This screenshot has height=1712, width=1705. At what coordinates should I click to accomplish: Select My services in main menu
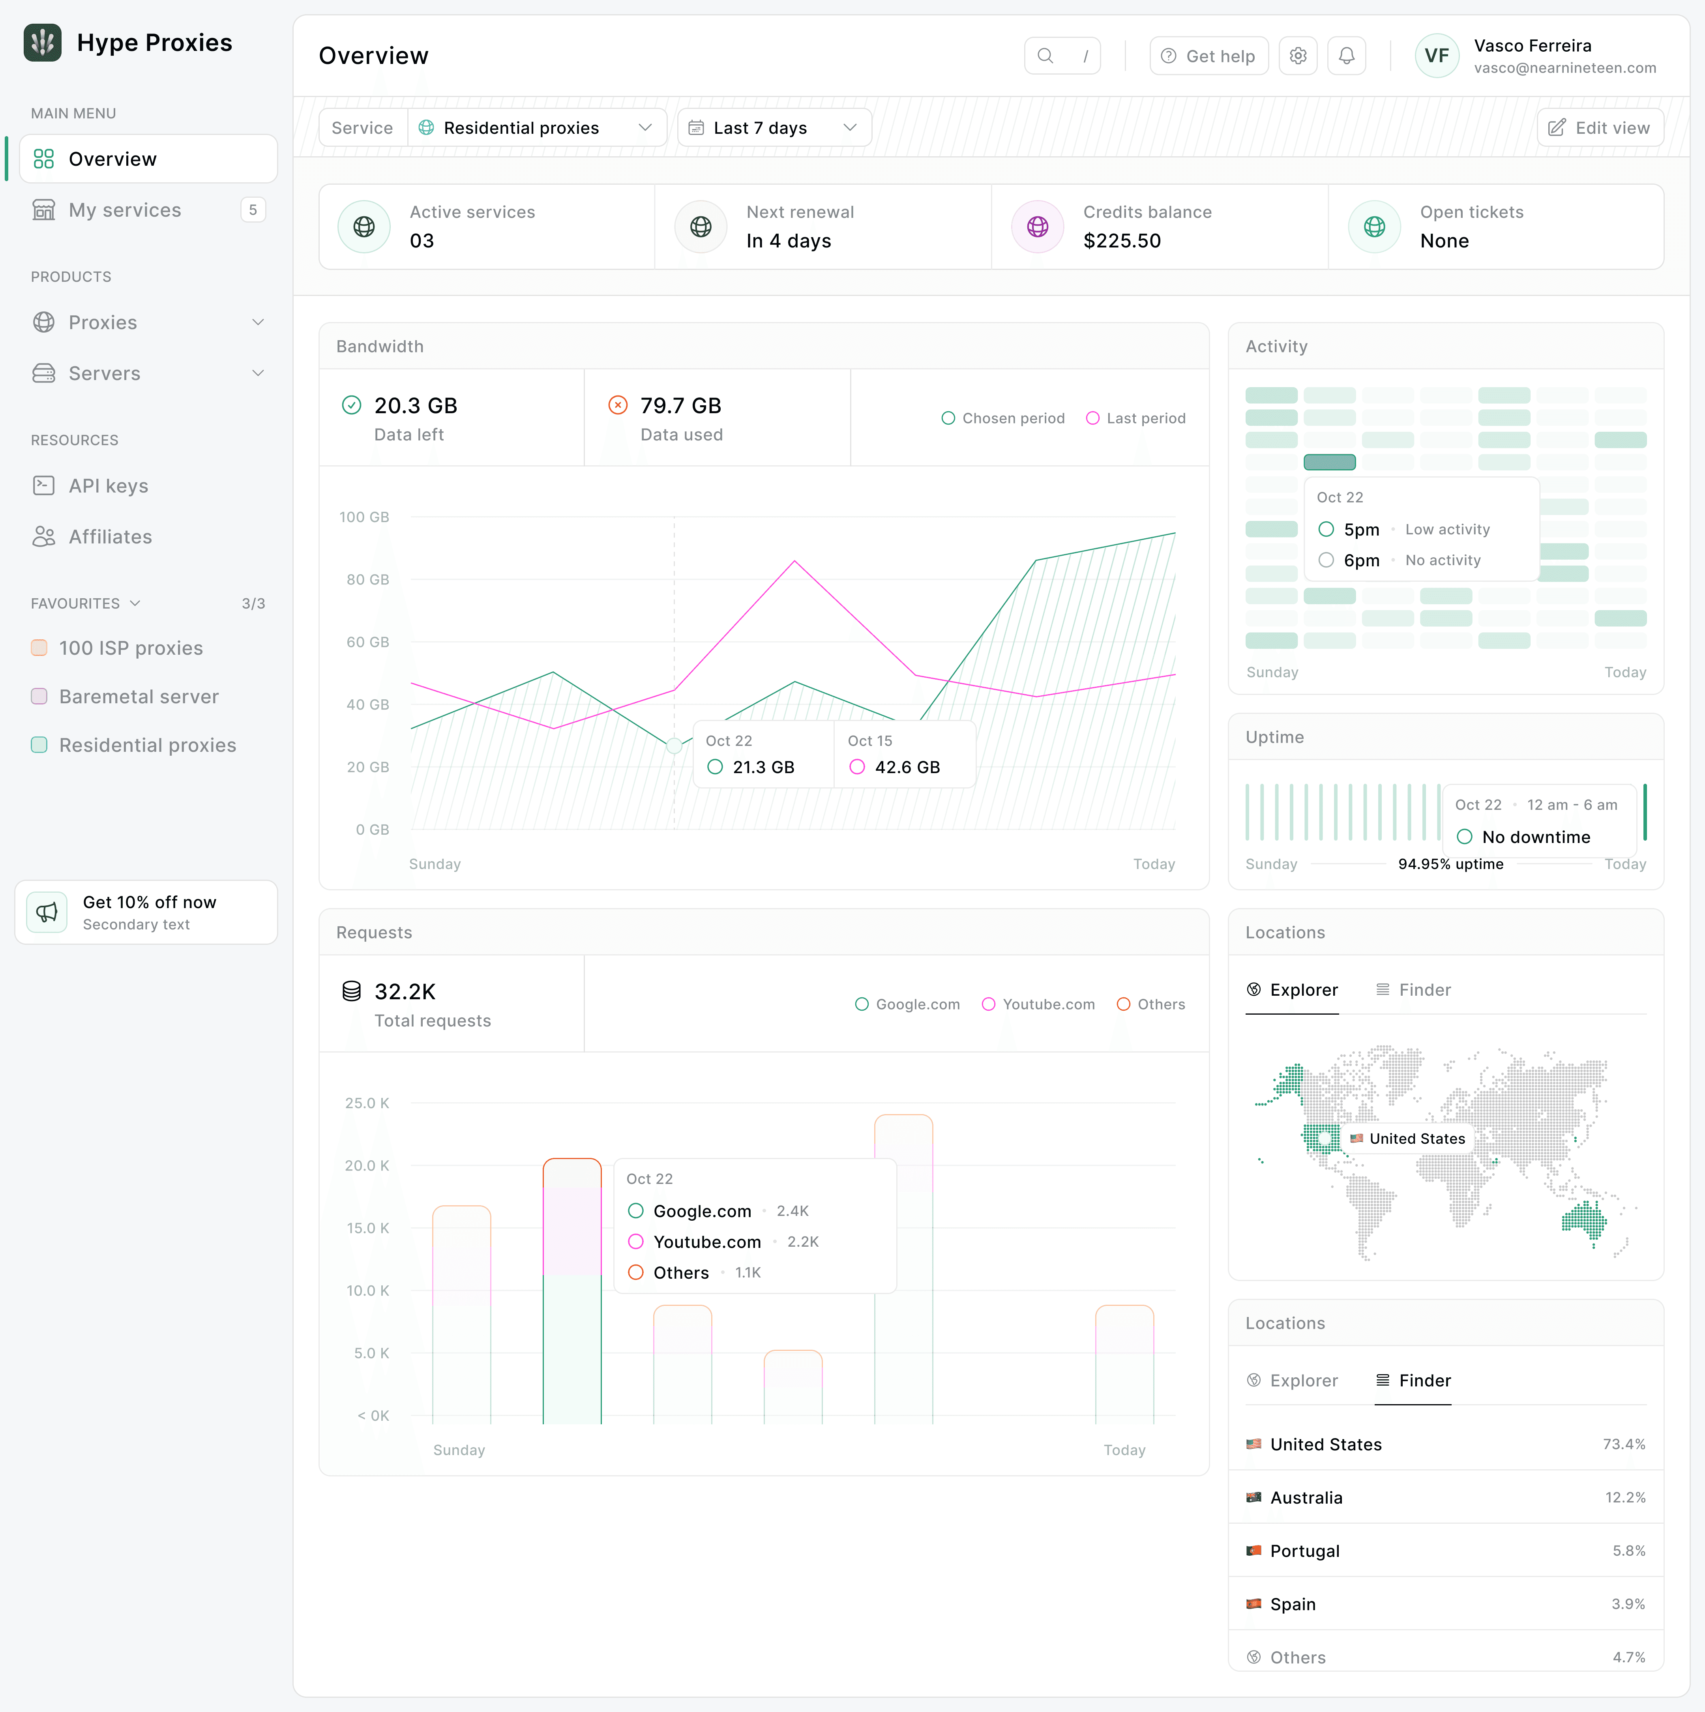(x=125, y=210)
